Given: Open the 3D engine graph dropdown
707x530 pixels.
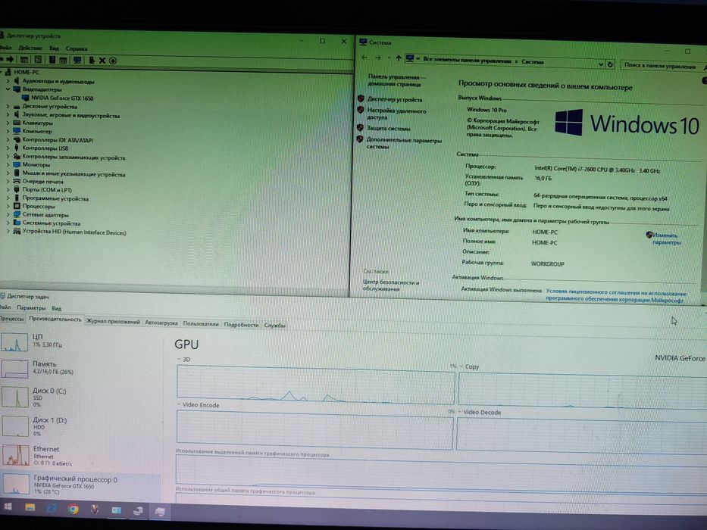Looking at the screenshot, I should coord(179,359).
